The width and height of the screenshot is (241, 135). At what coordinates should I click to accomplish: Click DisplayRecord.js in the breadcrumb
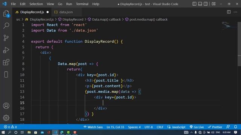[x=42, y=19]
